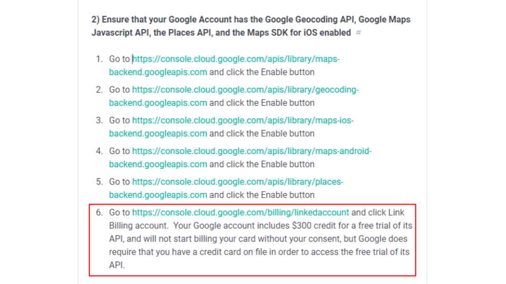Image resolution: width=506 pixels, height=284 pixels.
Task: Click 'and click the Enable button' in step 1
Action: click(262, 72)
